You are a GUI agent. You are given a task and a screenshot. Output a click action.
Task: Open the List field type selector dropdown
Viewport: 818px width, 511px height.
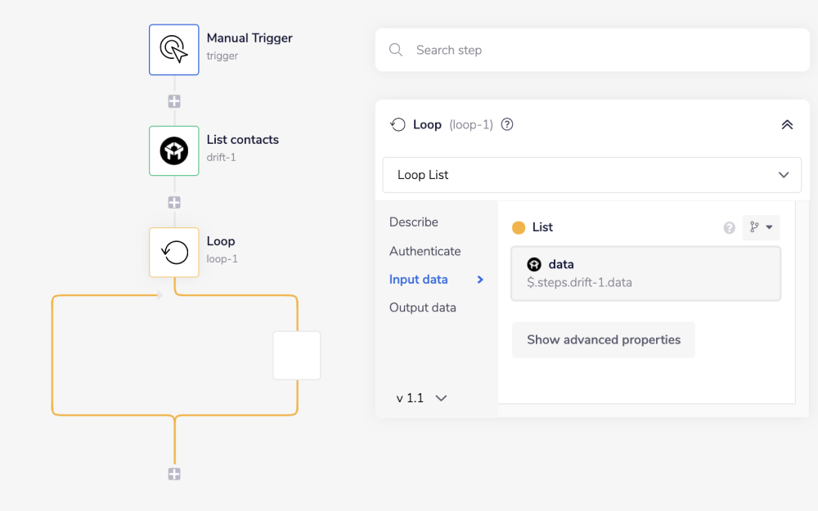pos(761,227)
